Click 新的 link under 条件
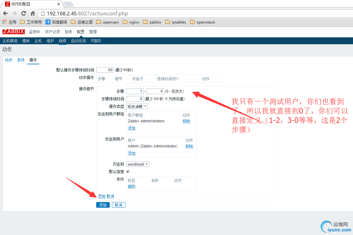 pyautogui.click(x=131, y=187)
